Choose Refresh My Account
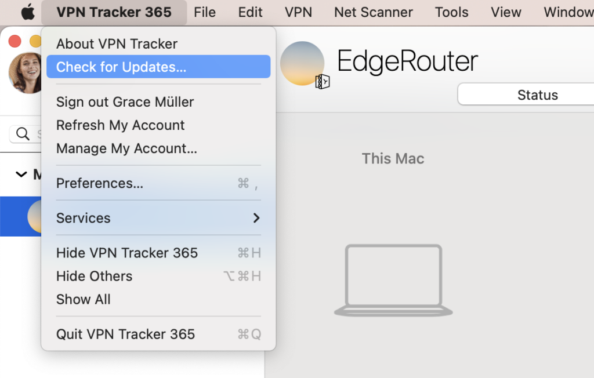 [x=120, y=125]
